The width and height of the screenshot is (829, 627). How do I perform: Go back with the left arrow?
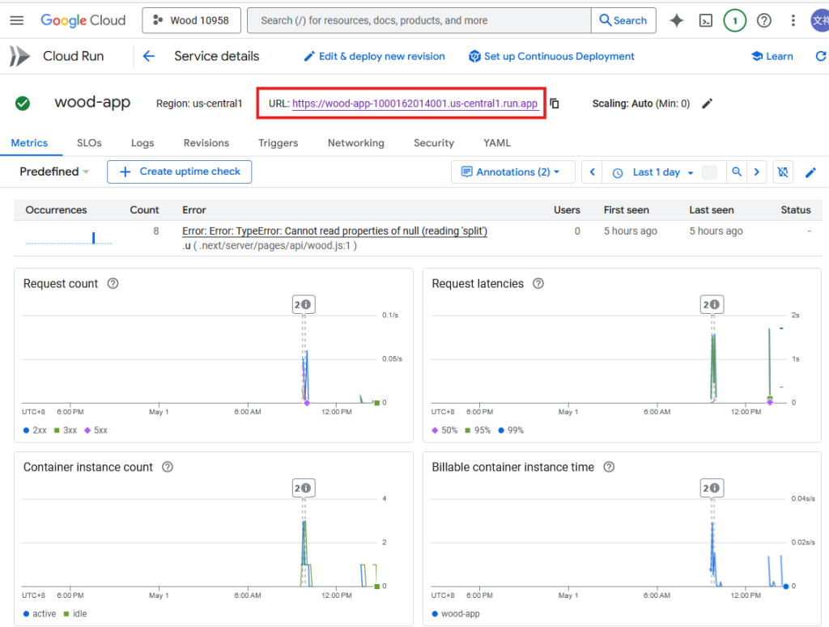[x=149, y=56]
